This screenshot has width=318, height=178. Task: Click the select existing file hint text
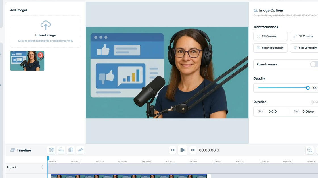[45, 41]
